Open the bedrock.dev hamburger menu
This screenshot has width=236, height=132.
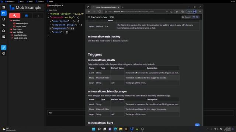click(x=89, y=17)
